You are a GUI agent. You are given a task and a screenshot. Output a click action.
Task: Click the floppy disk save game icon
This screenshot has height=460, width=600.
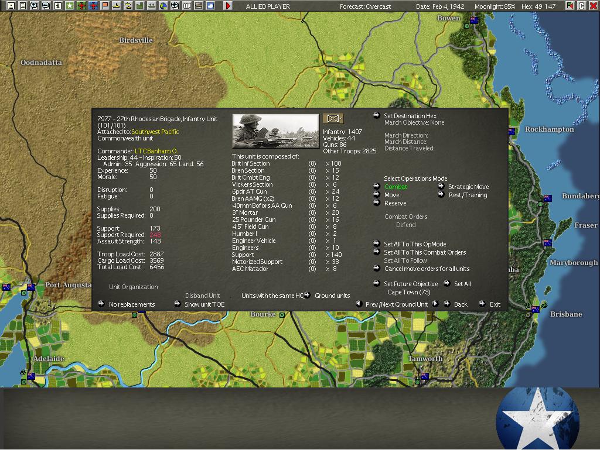point(11,6)
